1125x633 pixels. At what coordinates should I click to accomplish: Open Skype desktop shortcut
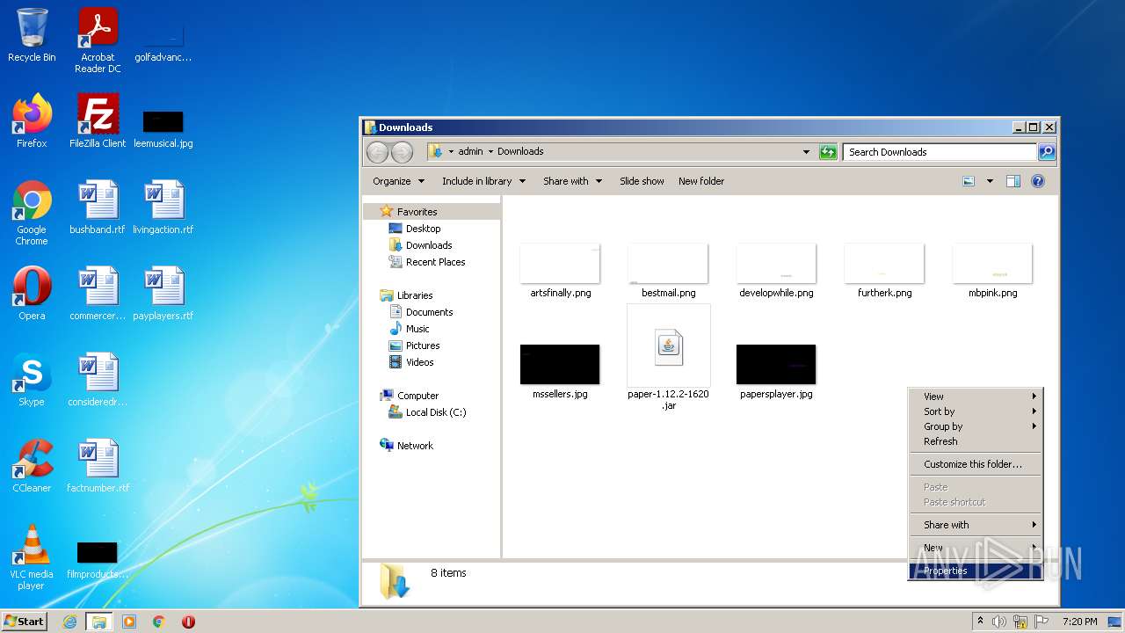pyautogui.click(x=32, y=380)
